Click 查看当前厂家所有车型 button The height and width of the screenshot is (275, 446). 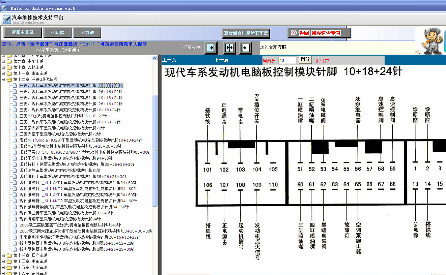click(x=246, y=33)
